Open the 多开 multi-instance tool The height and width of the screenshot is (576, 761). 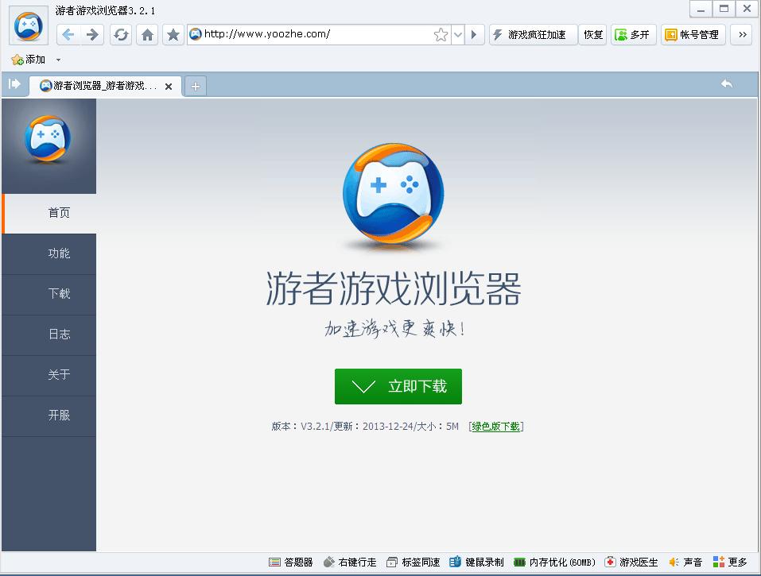click(x=633, y=34)
